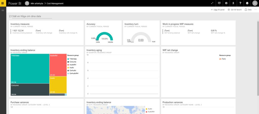Open settings gear icon
Screen dimensions: 259x114
point(226,3)
